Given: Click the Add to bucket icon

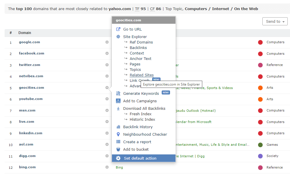Looking at the screenshot, I should (118, 149).
